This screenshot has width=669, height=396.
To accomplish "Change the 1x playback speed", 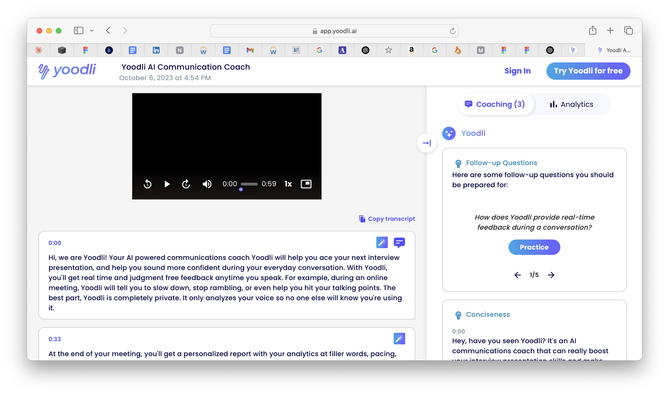I will 288,184.
